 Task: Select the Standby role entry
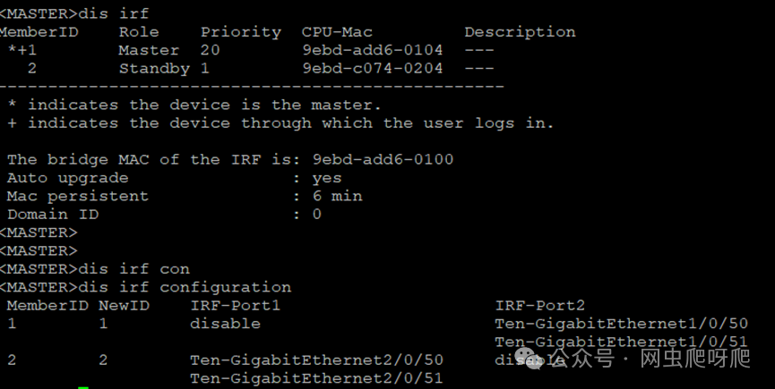pos(154,68)
